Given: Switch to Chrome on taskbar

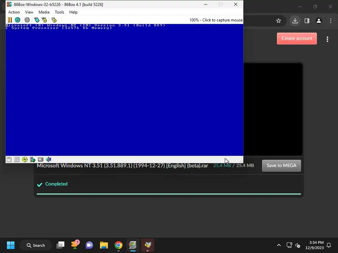Looking at the screenshot, I should click(x=118, y=245).
